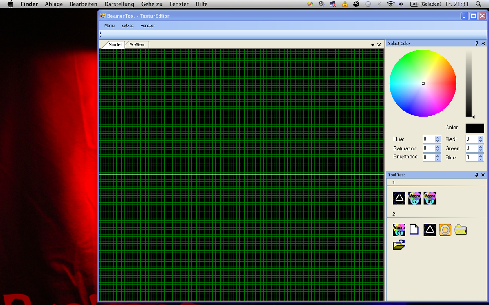Image resolution: width=489 pixels, height=305 pixels.
Task: Click the Saturation input field
Action: 430,148
